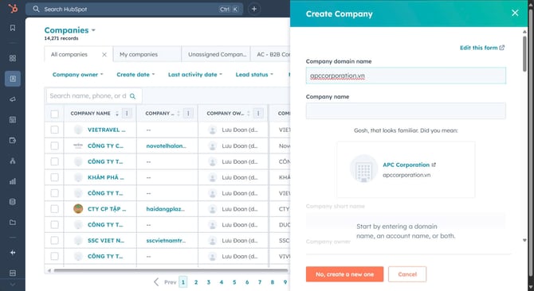Open the Library folder icon in sidebar
Image resolution: width=534 pixels, height=291 pixels.
[13, 223]
